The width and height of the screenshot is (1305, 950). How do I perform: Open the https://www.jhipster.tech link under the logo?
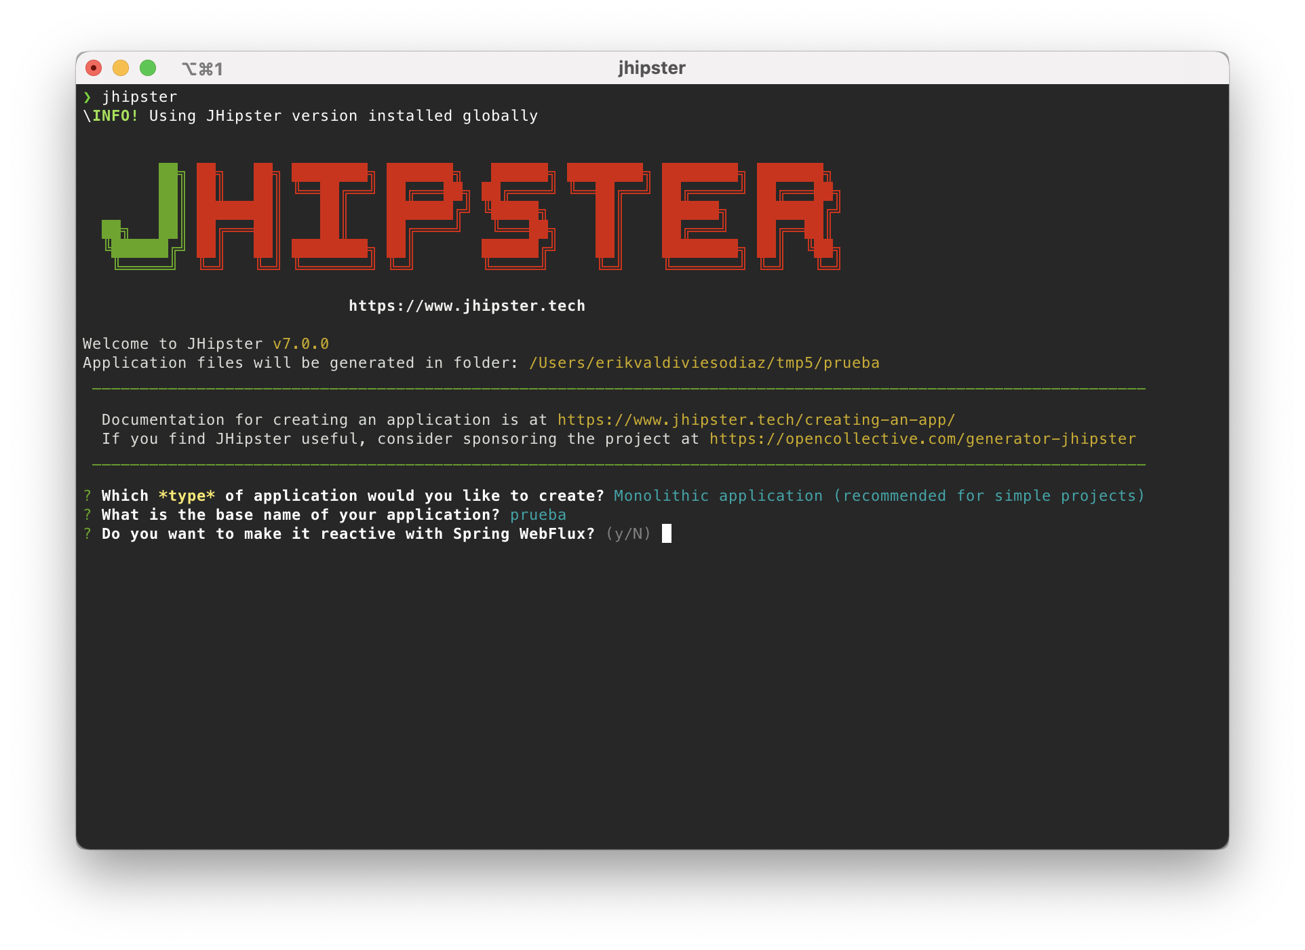pyautogui.click(x=467, y=306)
